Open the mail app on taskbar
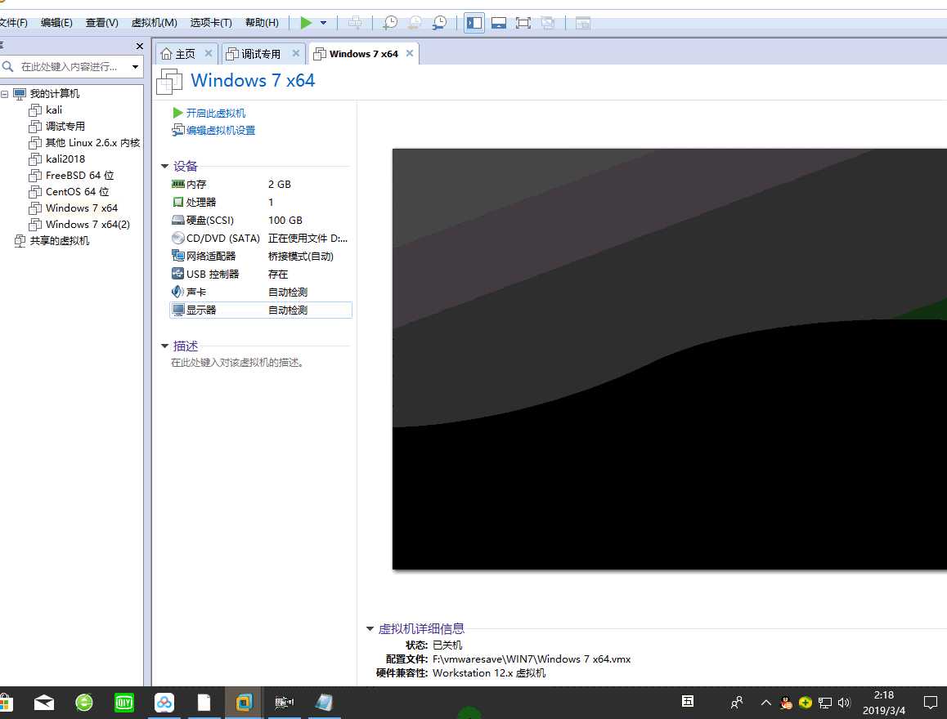This screenshot has width=947, height=719. 44,703
